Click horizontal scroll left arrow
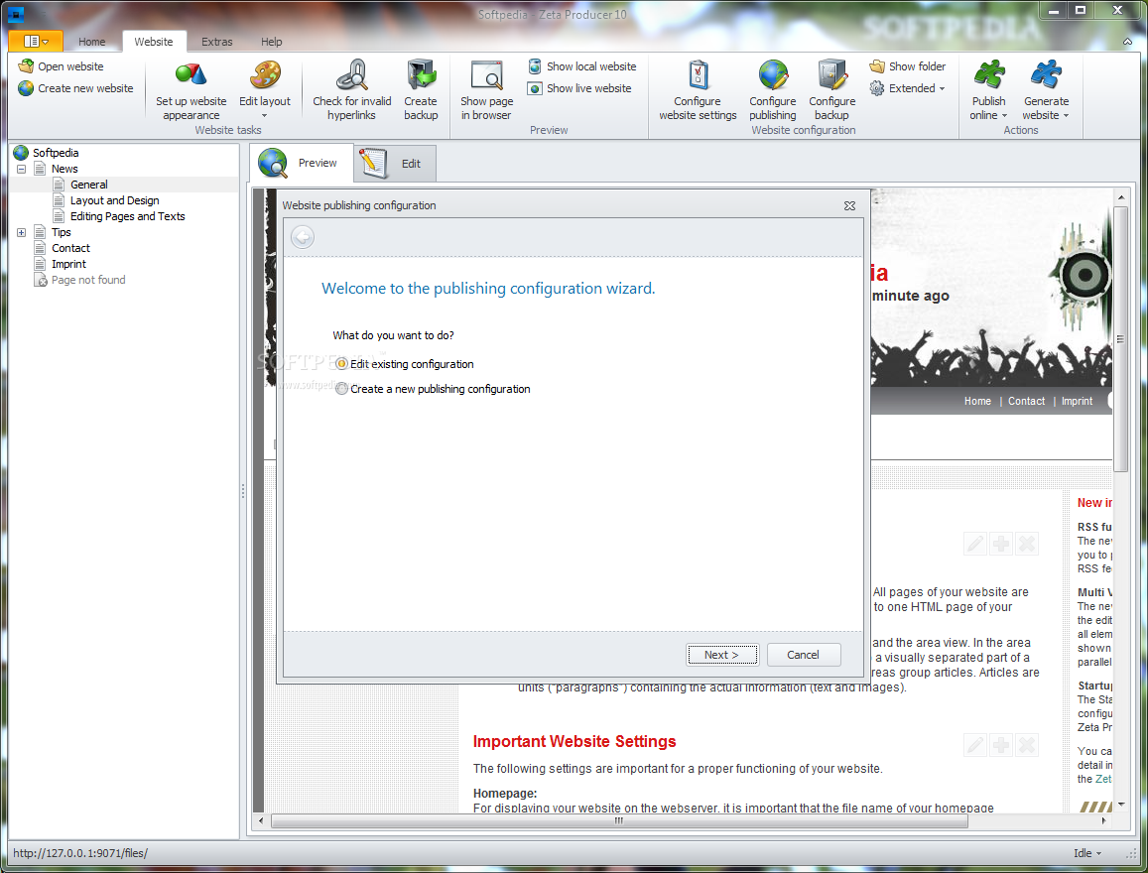Screen dimensions: 1148x873 pyautogui.click(x=261, y=821)
